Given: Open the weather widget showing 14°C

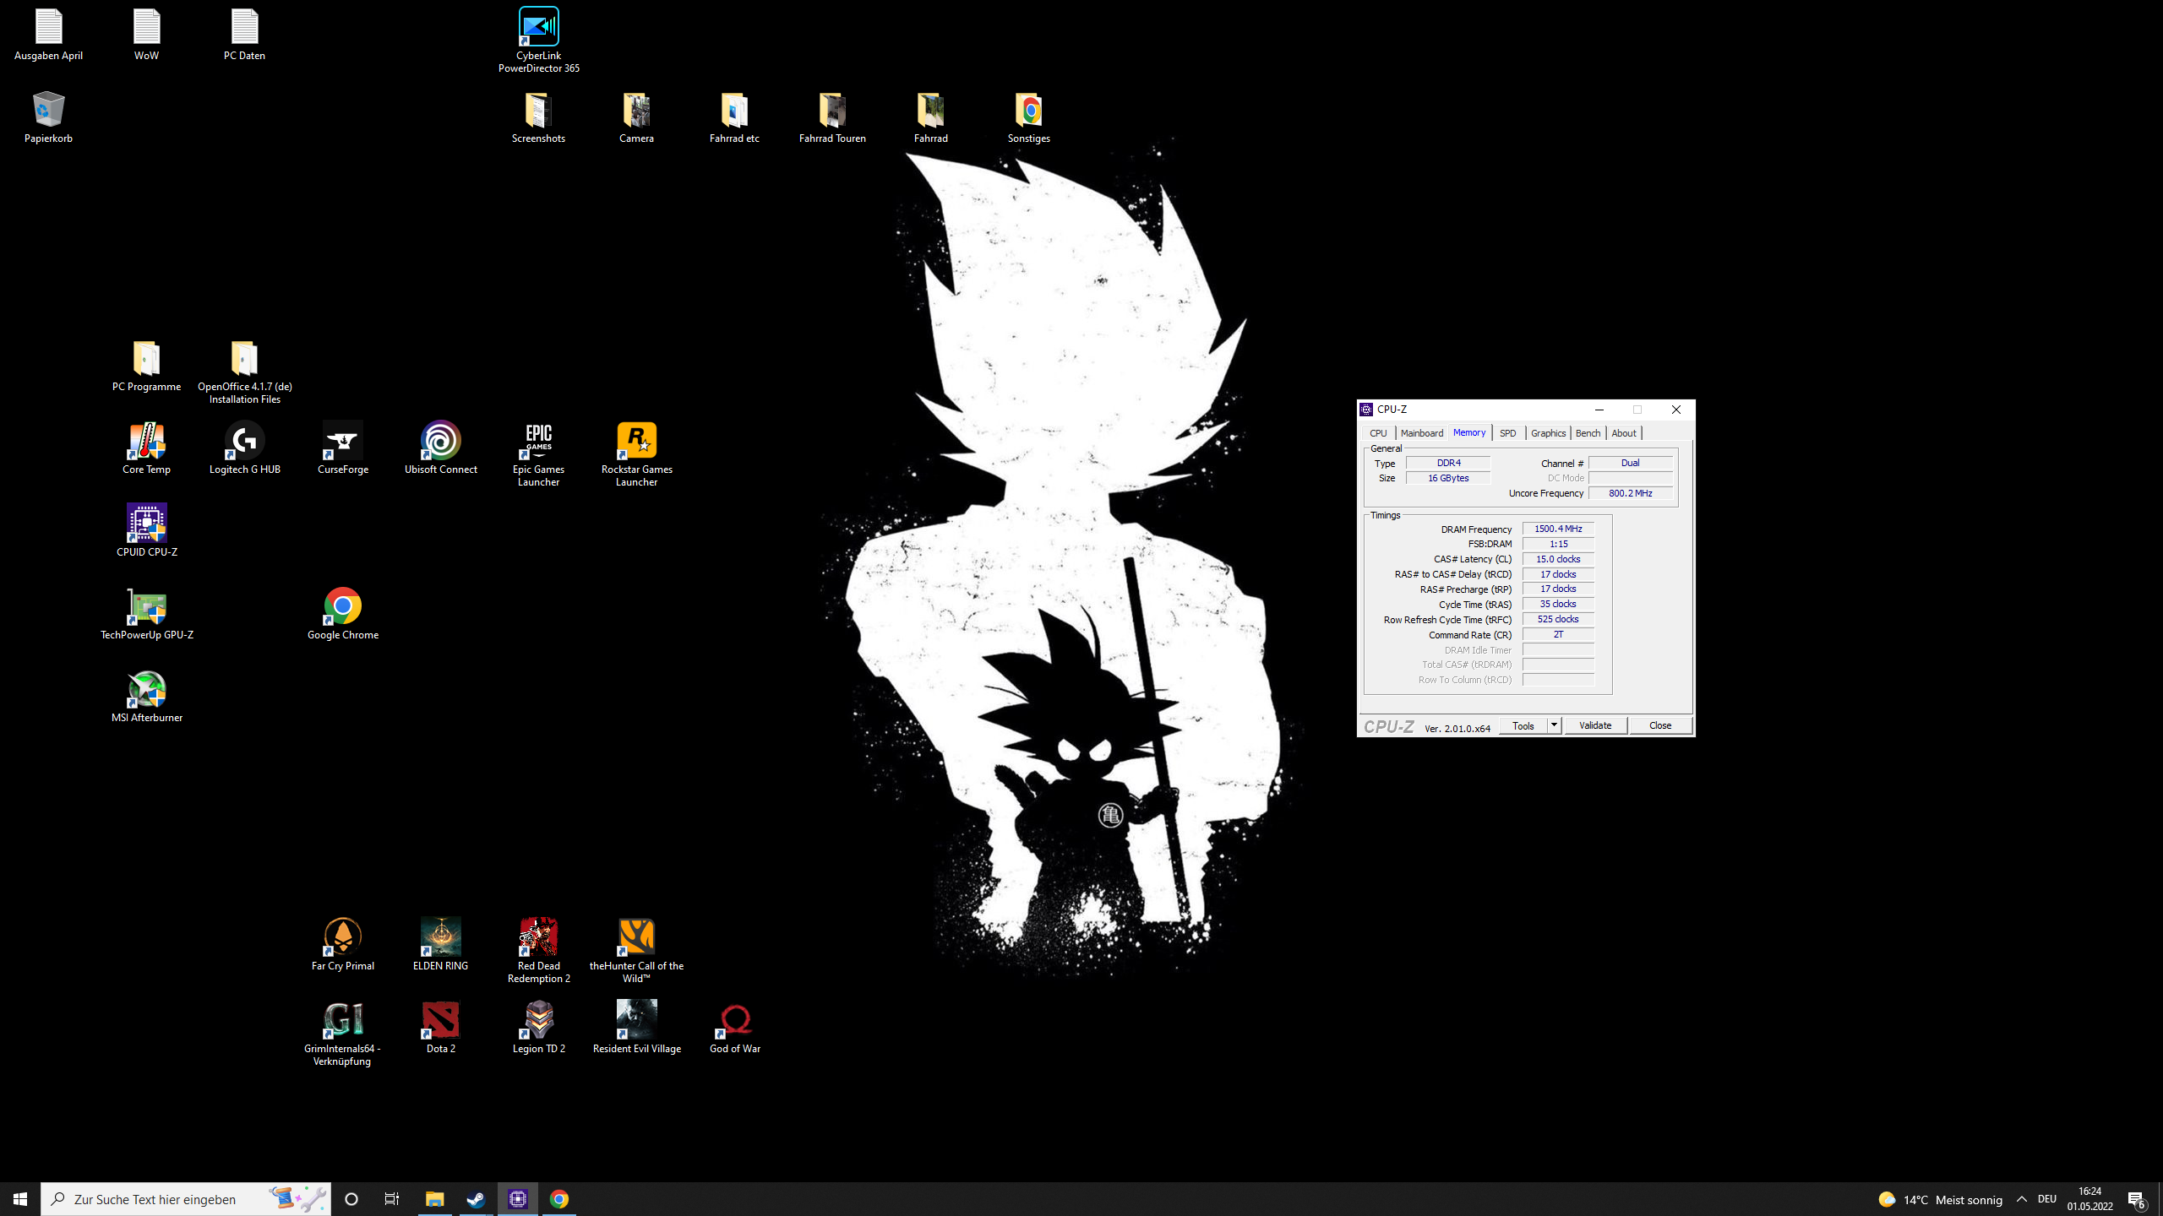Looking at the screenshot, I should pyautogui.click(x=1940, y=1199).
